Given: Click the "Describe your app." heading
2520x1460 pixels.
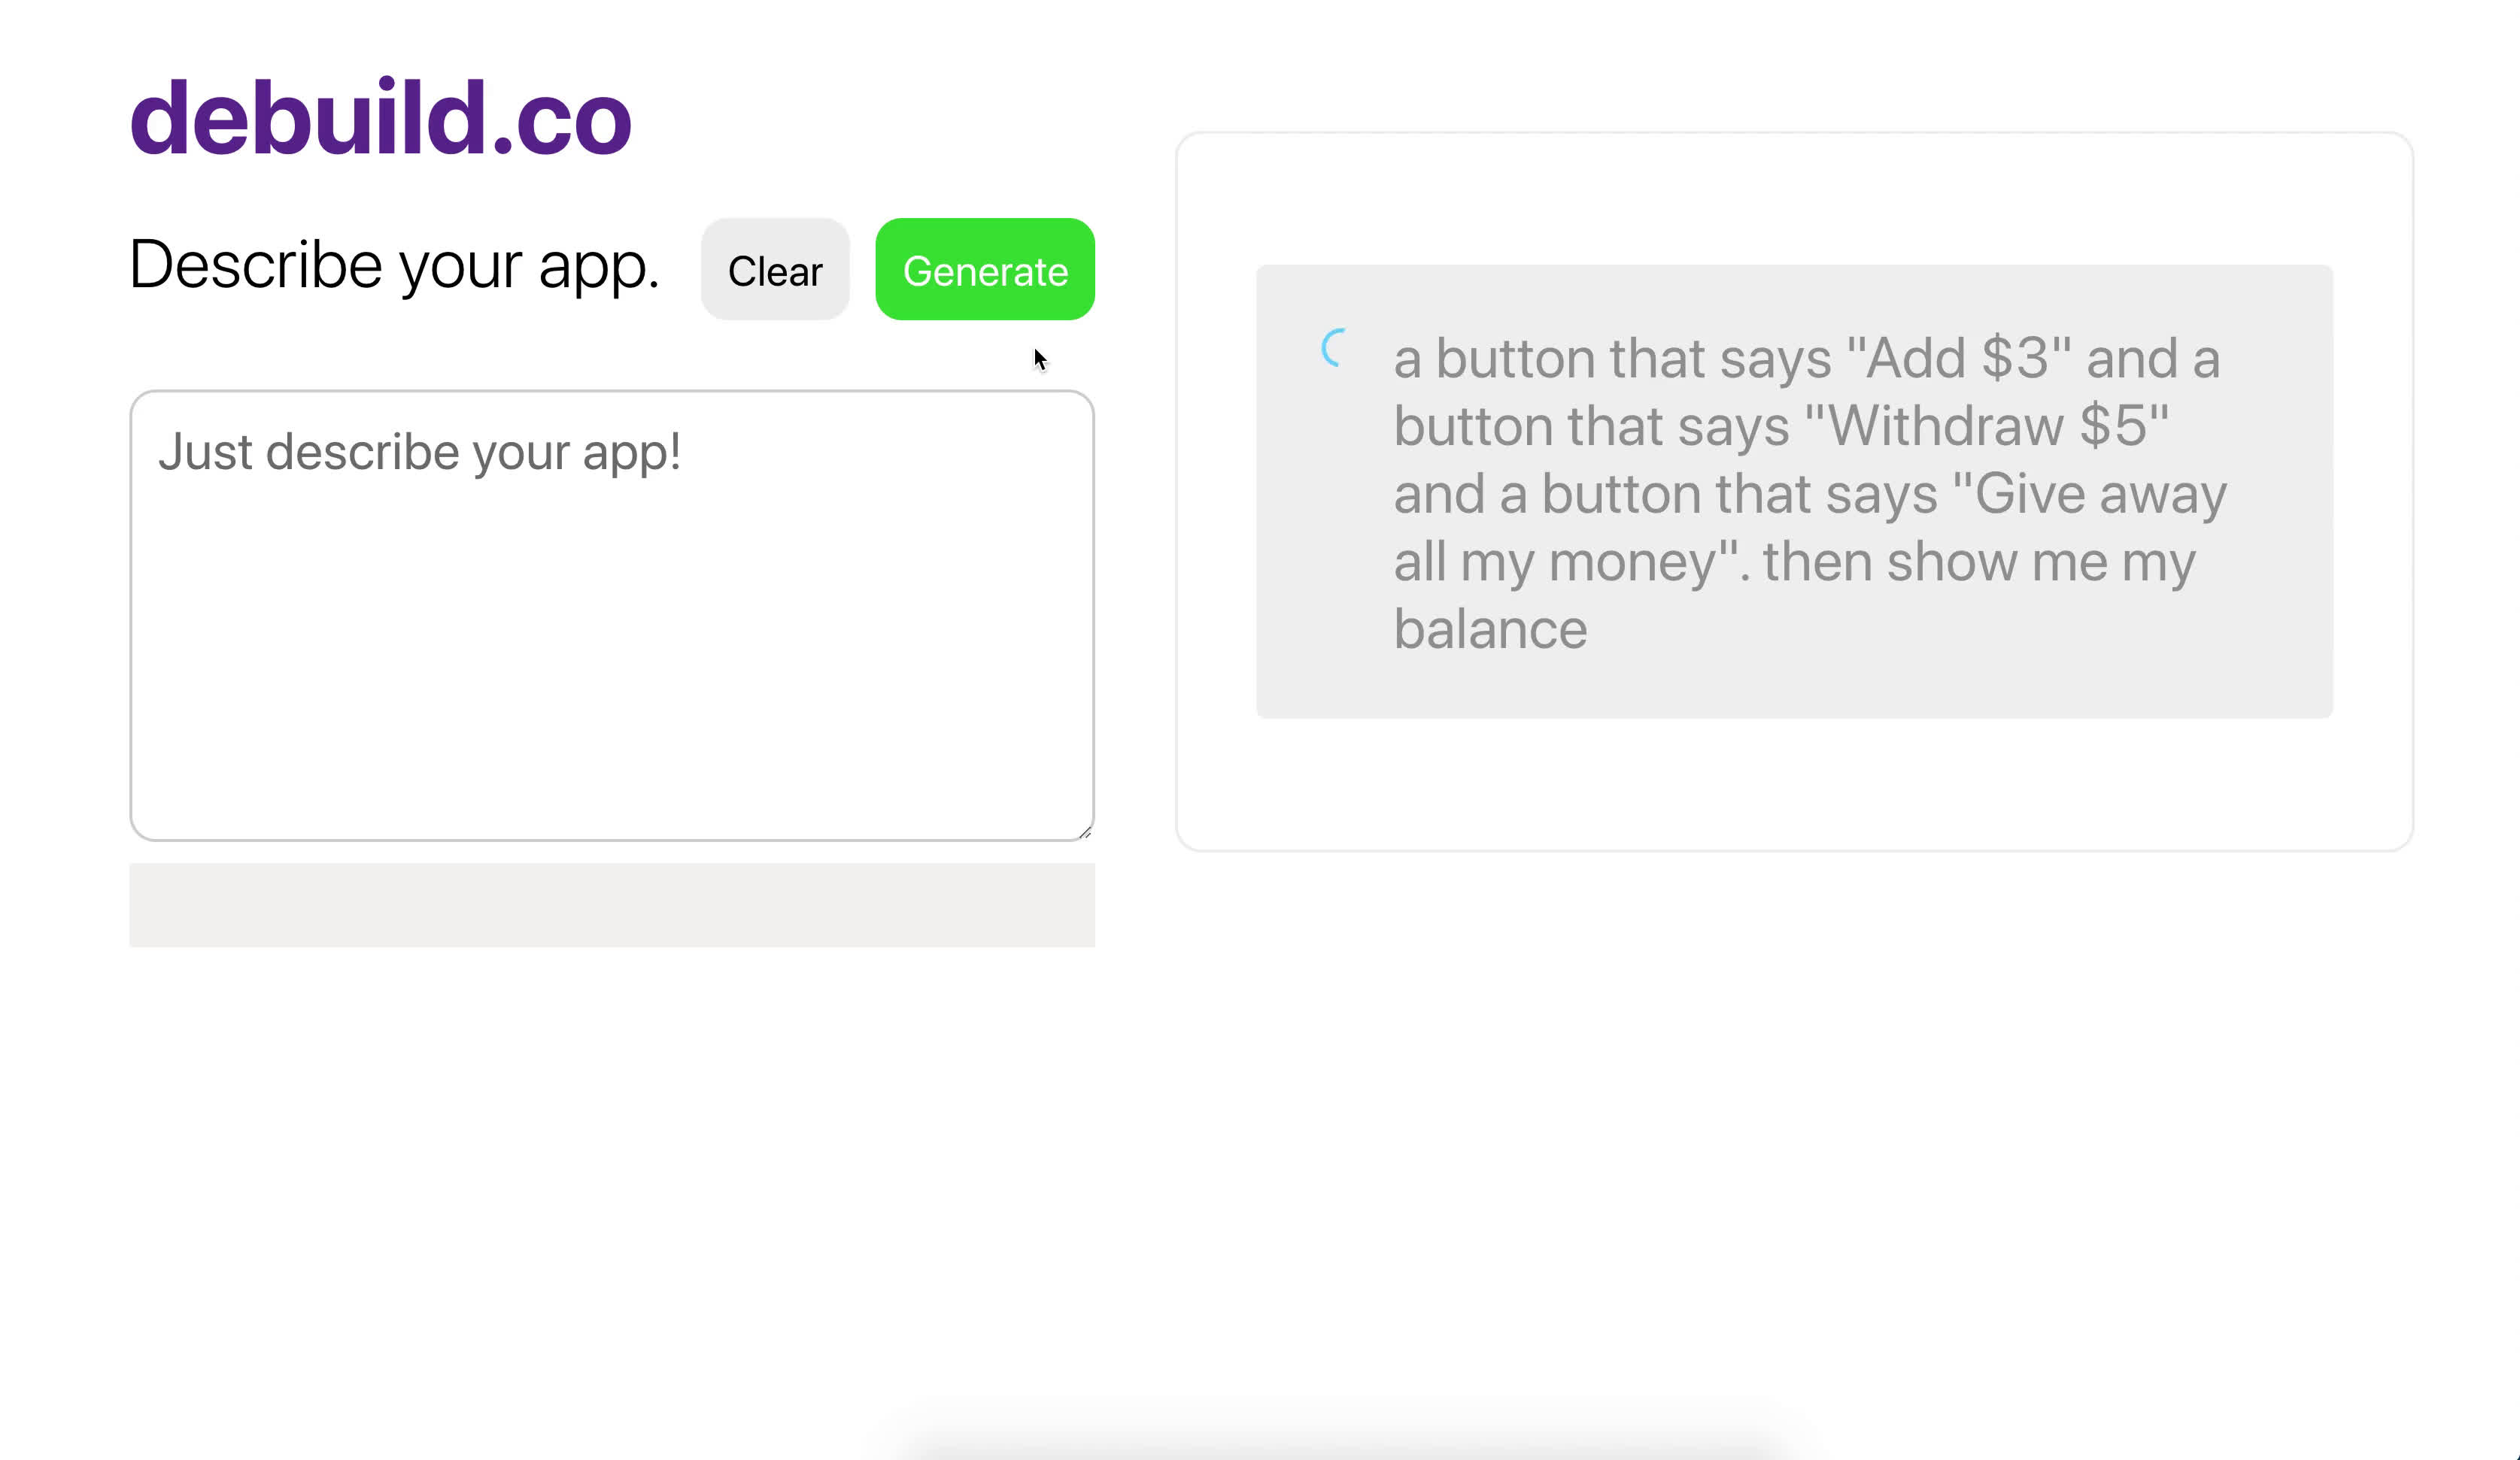Looking at the screenshot, I should 394,266.
